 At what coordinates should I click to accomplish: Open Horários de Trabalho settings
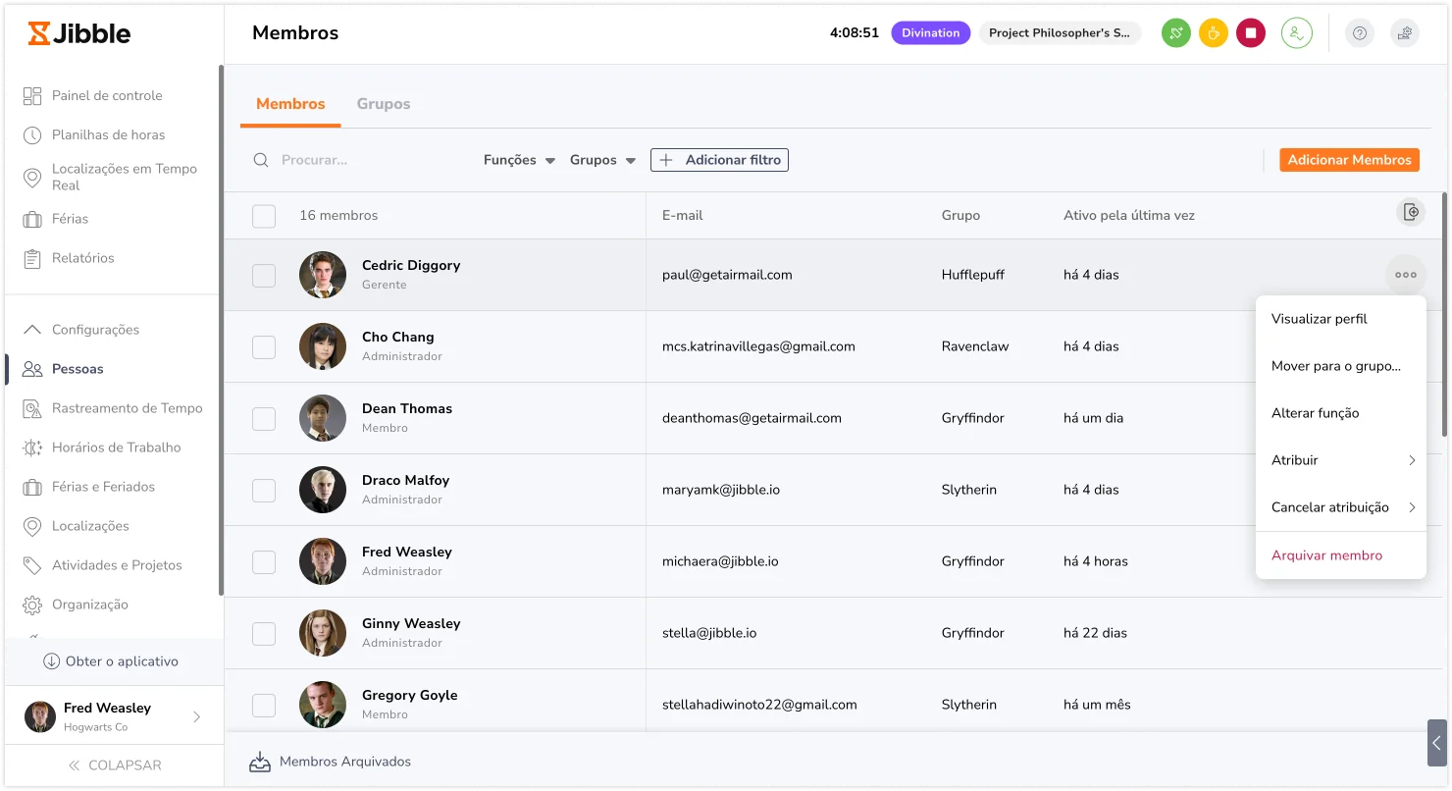(116, 448)
